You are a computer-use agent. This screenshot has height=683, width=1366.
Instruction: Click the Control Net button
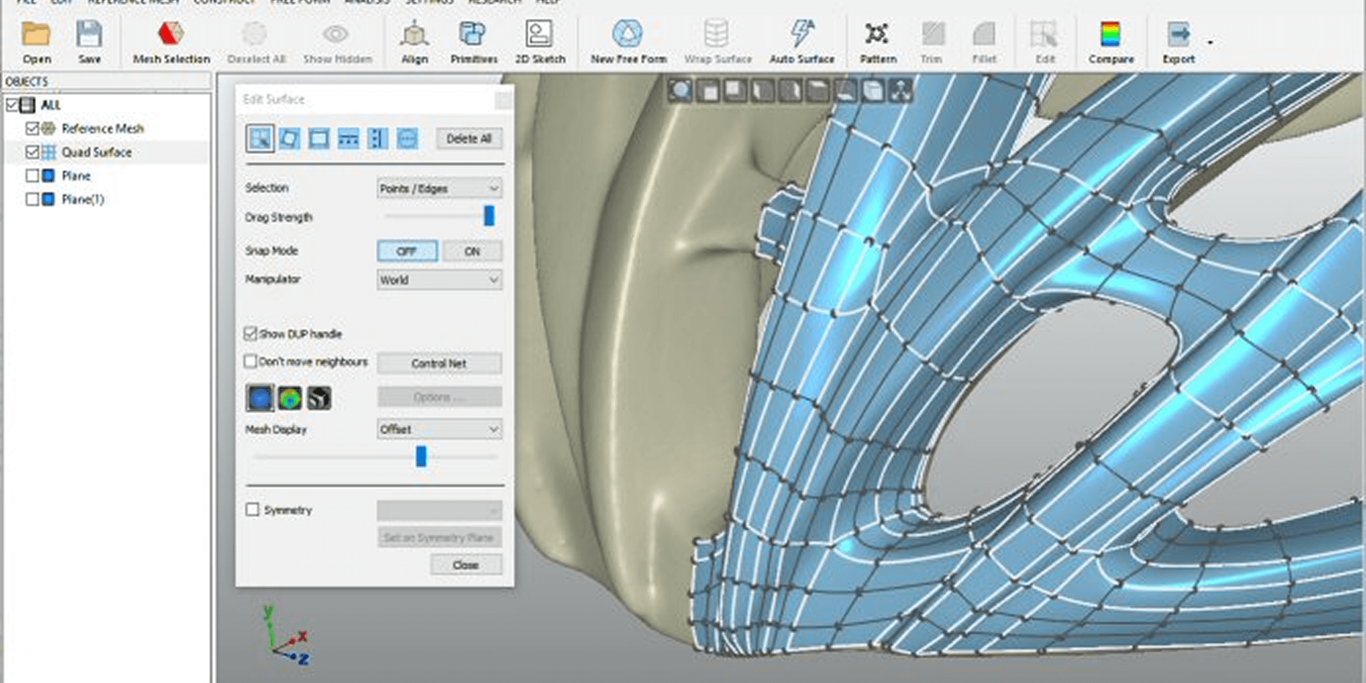click(x=439, y=363)
